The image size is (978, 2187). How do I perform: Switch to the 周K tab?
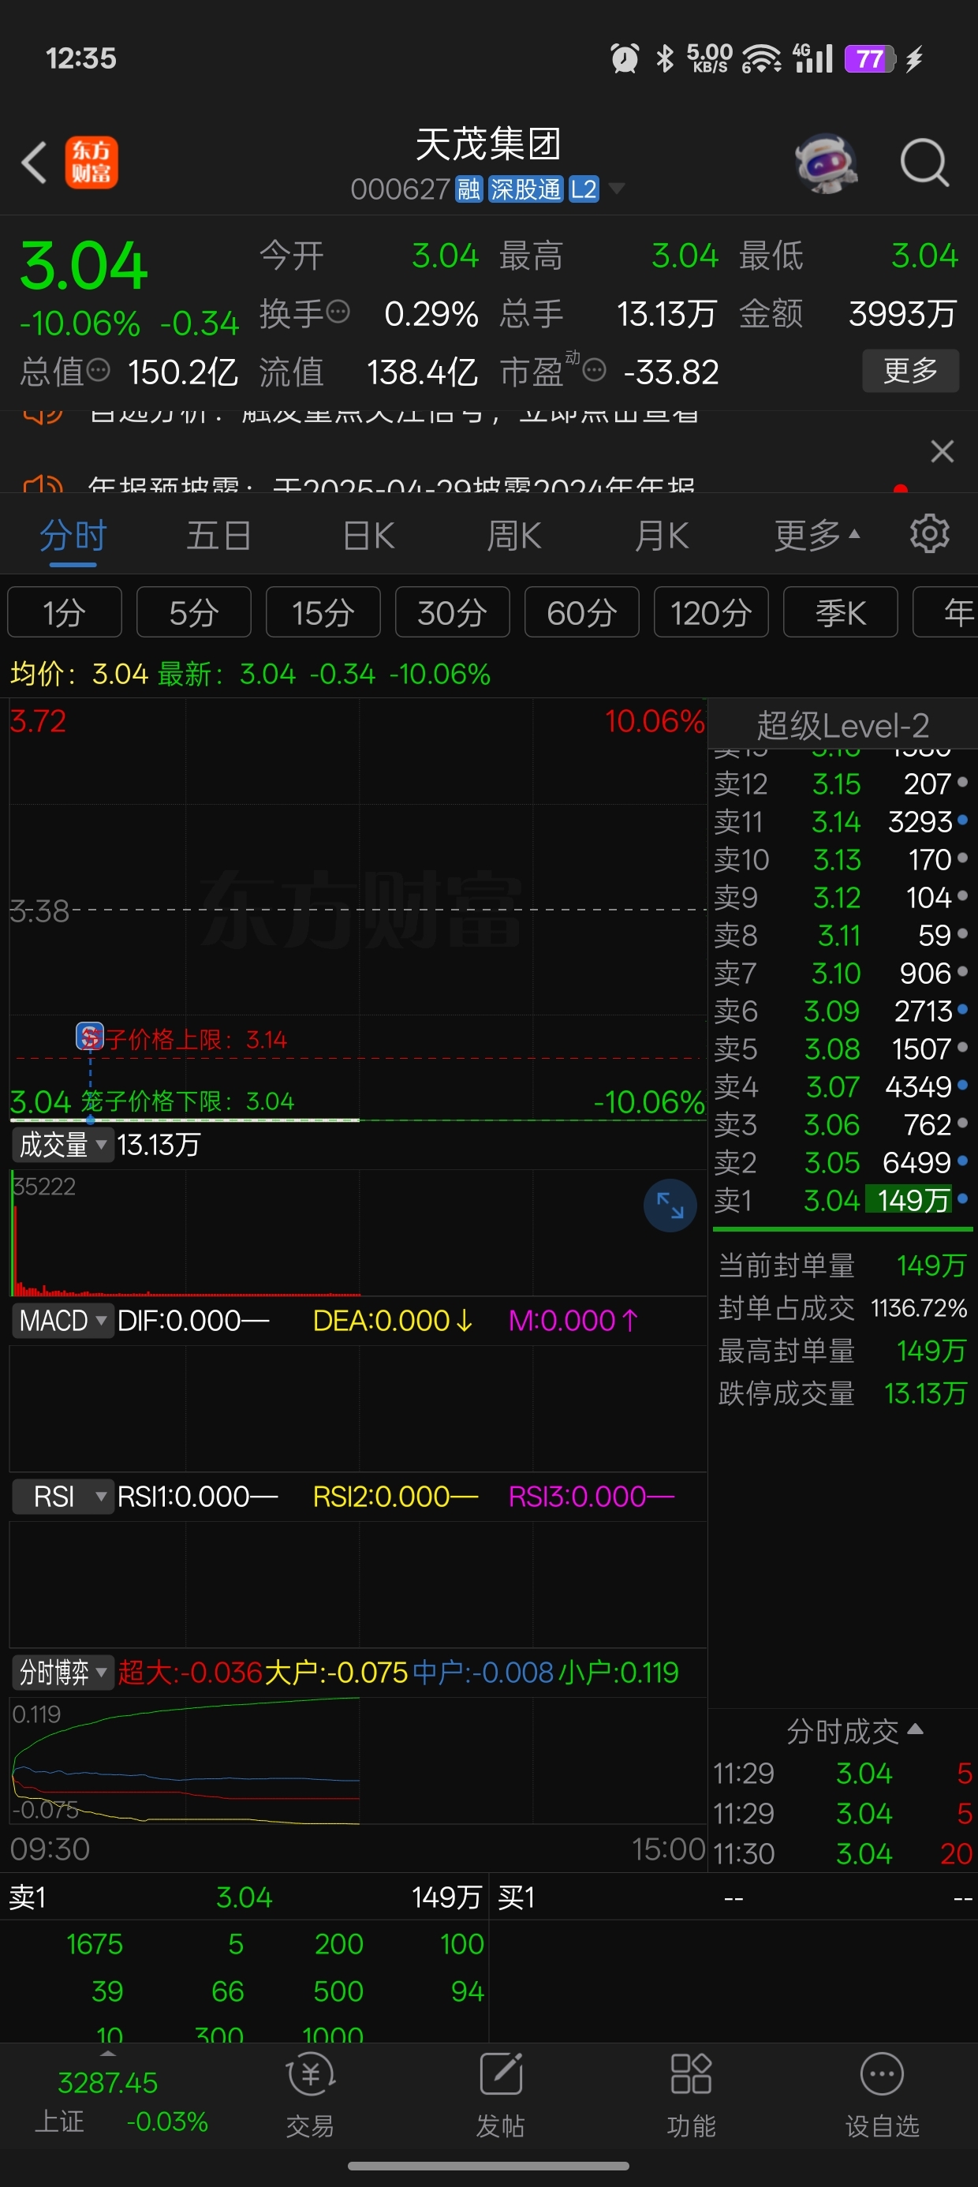click(514, 536)
